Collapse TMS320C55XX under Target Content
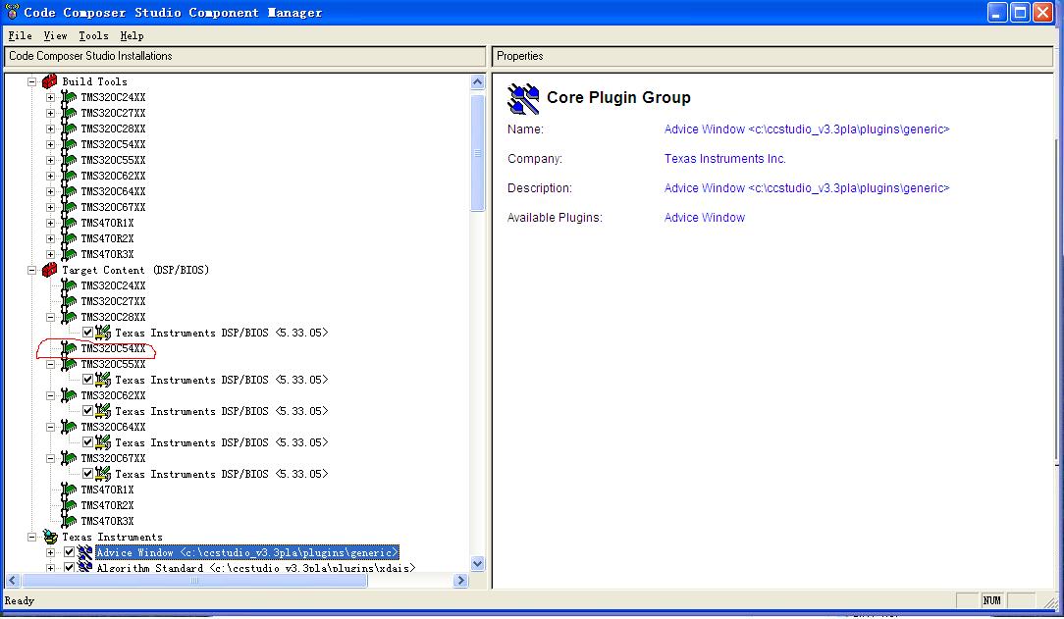Viewport: 1064px width, 619px height. pos(50,364)
